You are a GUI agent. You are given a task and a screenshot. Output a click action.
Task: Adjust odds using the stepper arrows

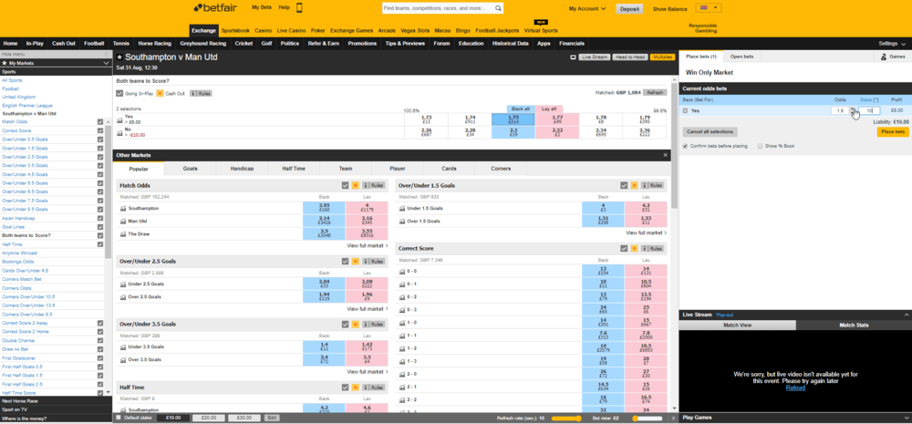[x=854, y=110]
